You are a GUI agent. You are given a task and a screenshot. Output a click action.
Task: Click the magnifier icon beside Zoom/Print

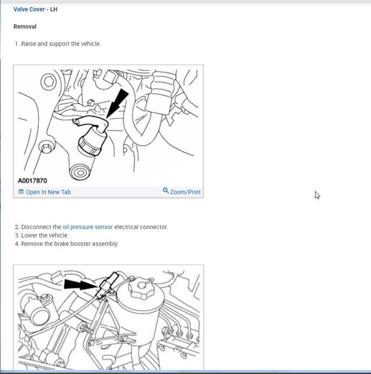point(166,191)
